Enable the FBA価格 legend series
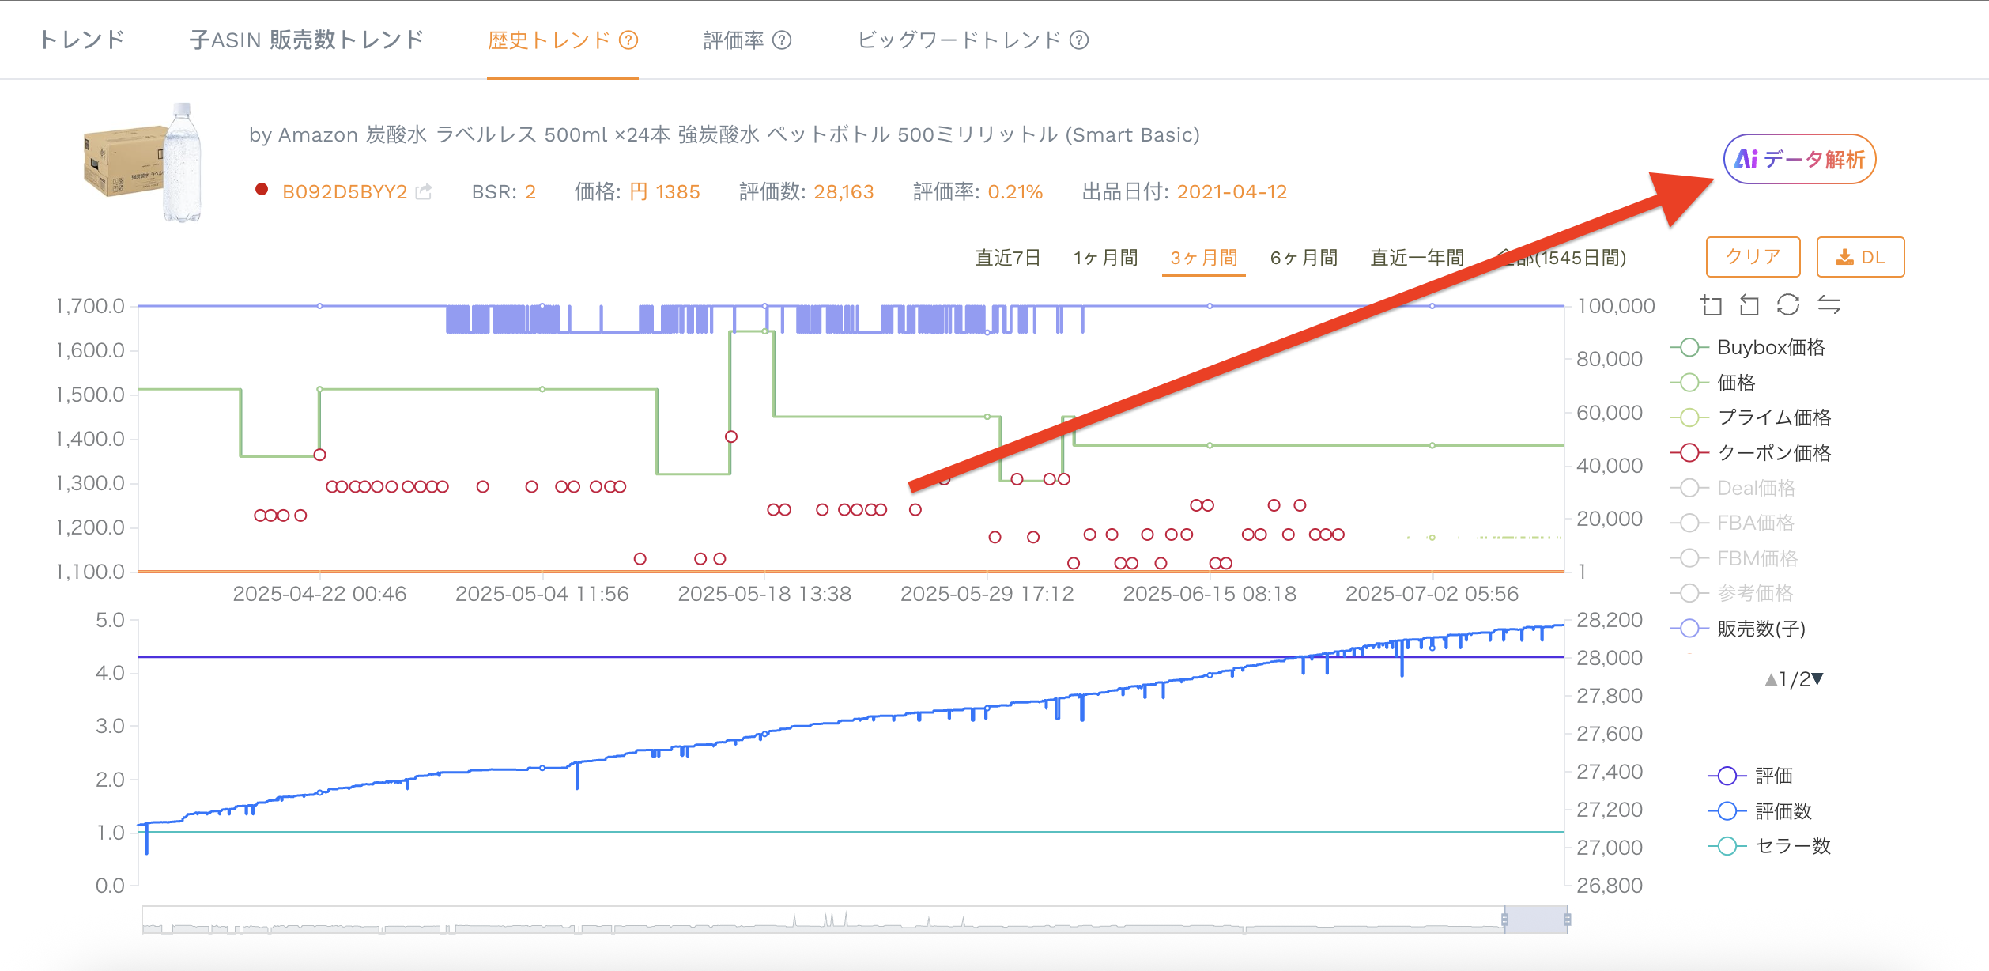1989x971 pixels. pyautogui.click(x=1732, y=523)
